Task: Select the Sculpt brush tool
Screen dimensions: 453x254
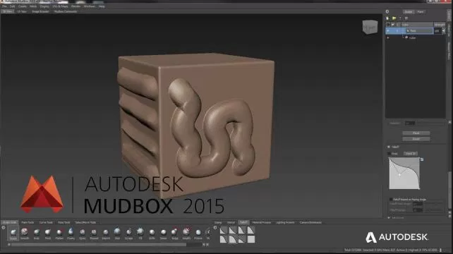Action: coord(13,234)
